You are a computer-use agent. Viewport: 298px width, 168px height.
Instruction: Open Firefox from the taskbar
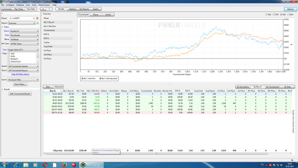(64, 165)
